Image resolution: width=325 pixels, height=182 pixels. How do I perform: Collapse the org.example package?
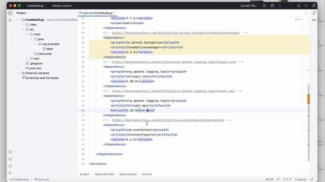click(35, 44)
